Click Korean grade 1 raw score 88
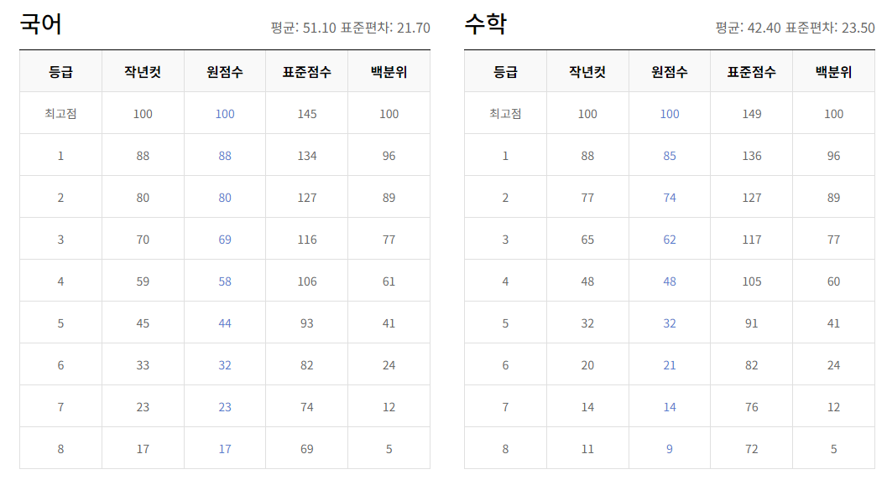Viewport: 887px width, 485px height. (224, 155)
